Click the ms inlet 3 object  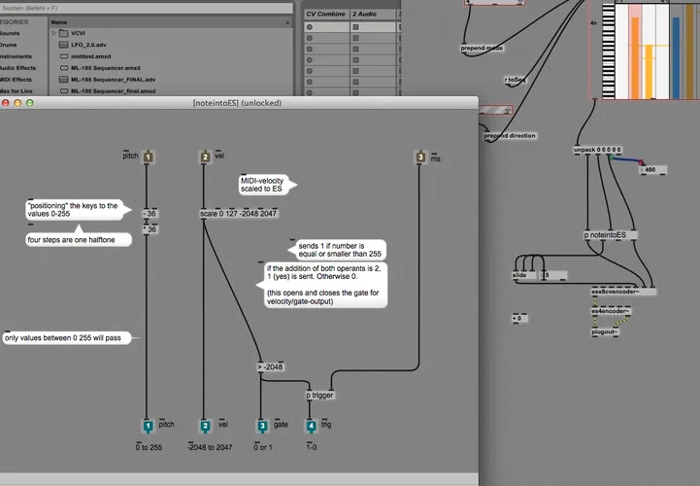(420, 156)
